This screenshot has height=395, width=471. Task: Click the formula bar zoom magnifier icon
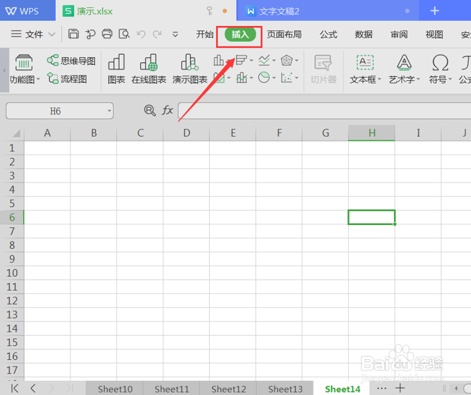(x=149, y=110)
